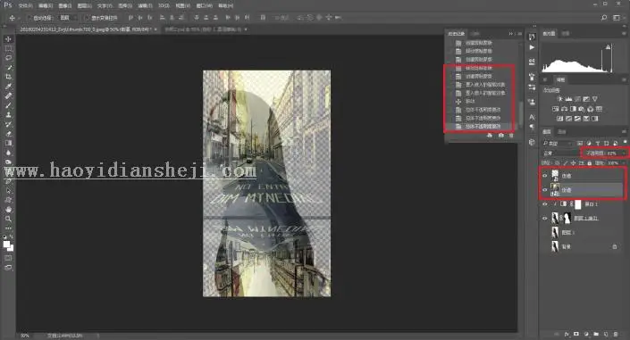Open the layer blend mode dropdown

[560, 153]
